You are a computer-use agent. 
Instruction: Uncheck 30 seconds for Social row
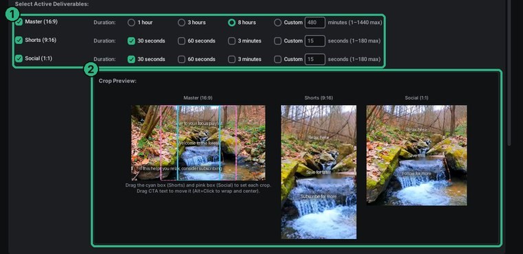131,59
